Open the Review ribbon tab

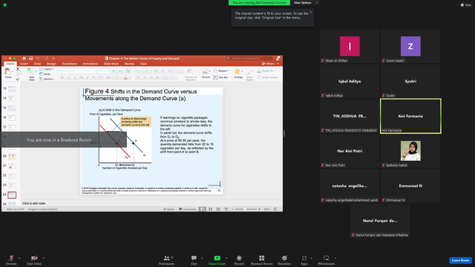129,64
